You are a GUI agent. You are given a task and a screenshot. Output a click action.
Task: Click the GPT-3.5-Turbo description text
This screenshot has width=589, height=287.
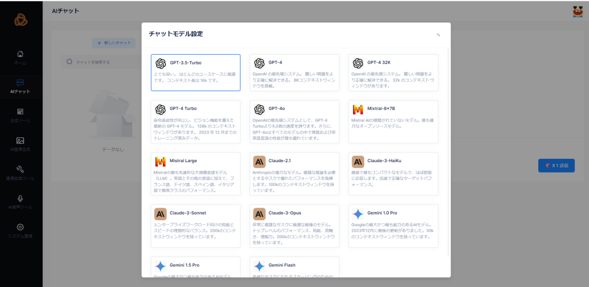pyautogui.click(x=194, y=78)
